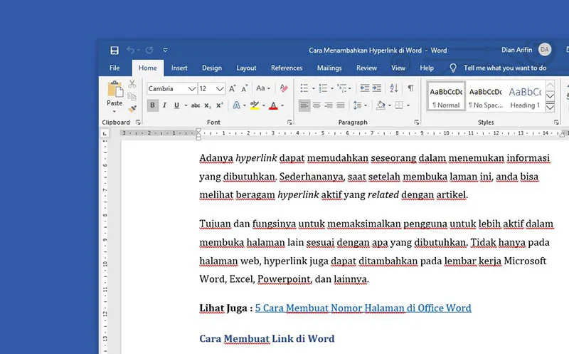Open the '5 Cara Membuat Nomor Halaman' link

(x=363, y=308)
